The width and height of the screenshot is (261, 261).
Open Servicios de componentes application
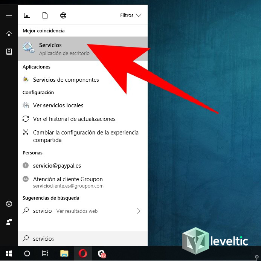pyautogui.click(x=66, y=80)
